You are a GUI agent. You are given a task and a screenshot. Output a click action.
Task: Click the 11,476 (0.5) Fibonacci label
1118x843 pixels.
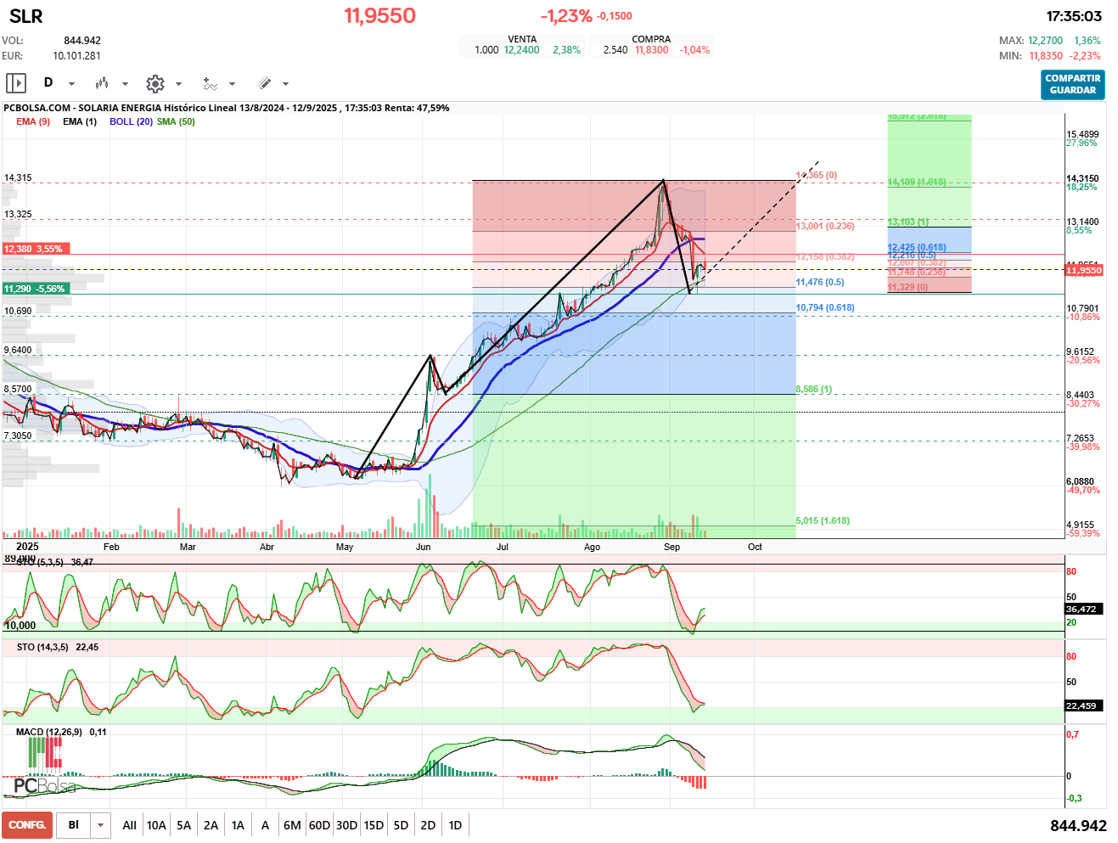click(x=820, y=282)
